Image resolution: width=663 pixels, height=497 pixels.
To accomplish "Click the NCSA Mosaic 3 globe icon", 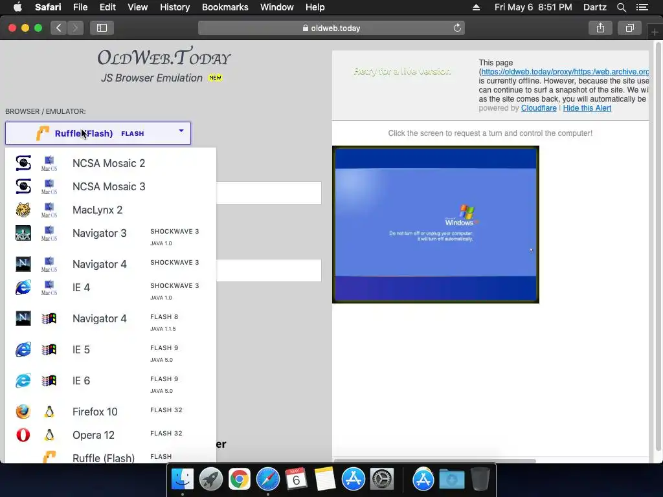I will 23,186.
